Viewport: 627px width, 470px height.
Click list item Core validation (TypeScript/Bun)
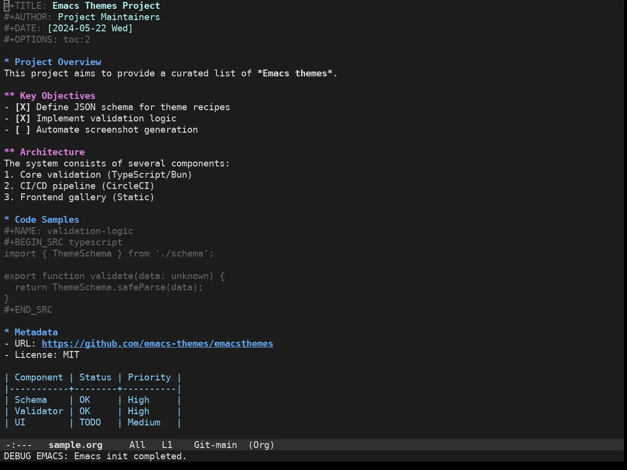pos(98,175)
